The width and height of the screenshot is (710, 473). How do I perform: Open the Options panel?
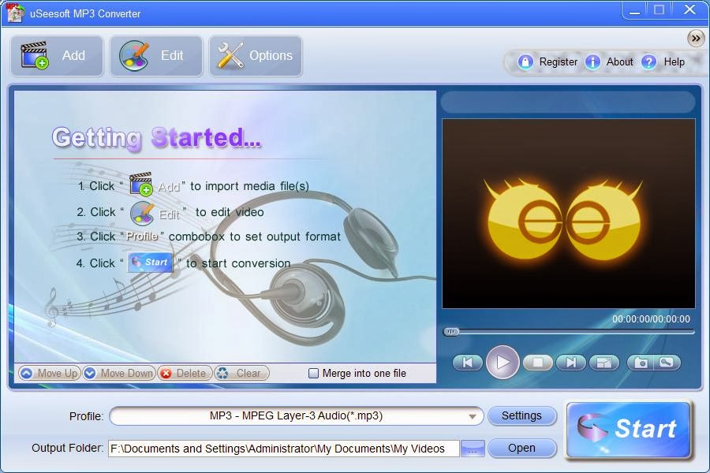coord(255,55)
